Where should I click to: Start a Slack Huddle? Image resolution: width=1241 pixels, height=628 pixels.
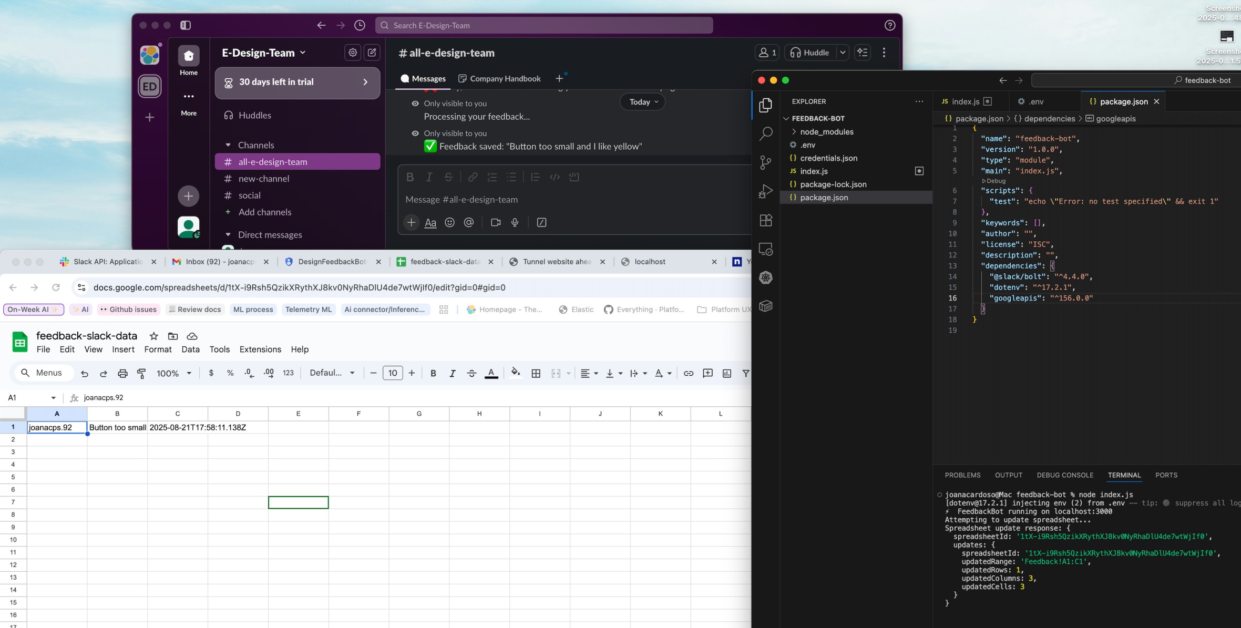tap(811, 53)
